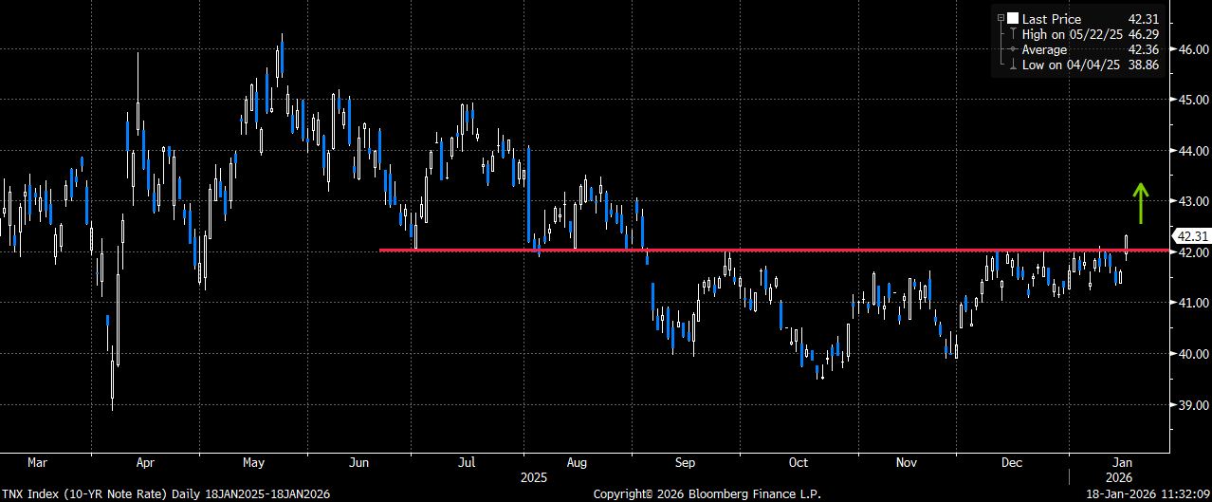Image resolution: width=1212 pixels, height=502 pixels.
Task: Click the green up arrow annotation
Action: click(1141, 203)
